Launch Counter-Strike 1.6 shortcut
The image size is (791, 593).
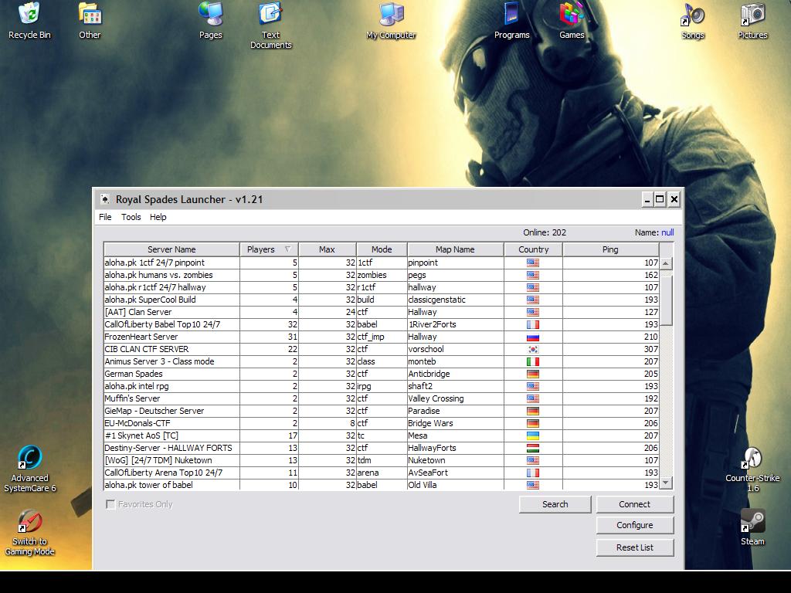(752, 459)
